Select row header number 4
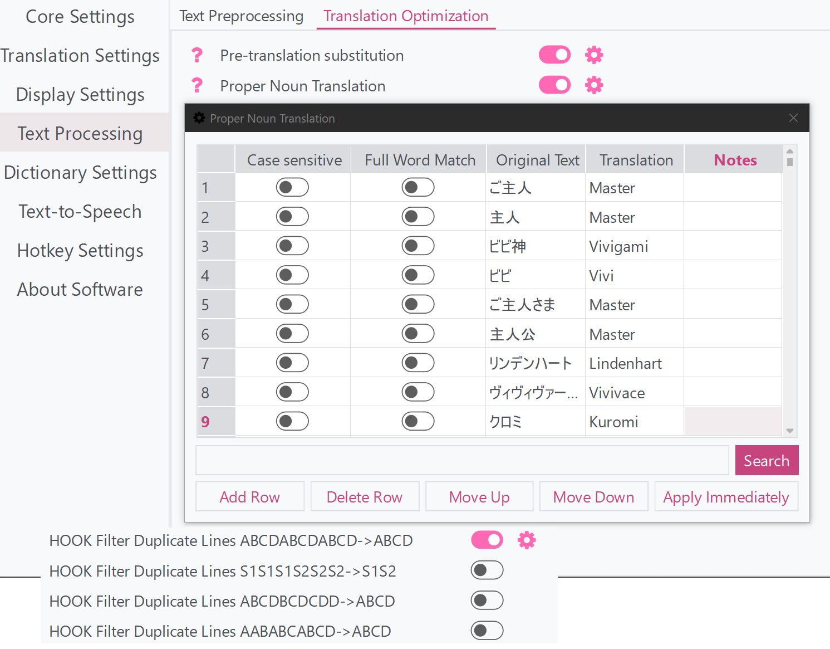 [x=216, y=275]
